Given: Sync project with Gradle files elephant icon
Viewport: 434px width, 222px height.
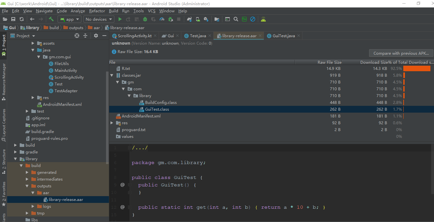Looking at the screenshot, I should pyautogui.click(x=190, y=19).
